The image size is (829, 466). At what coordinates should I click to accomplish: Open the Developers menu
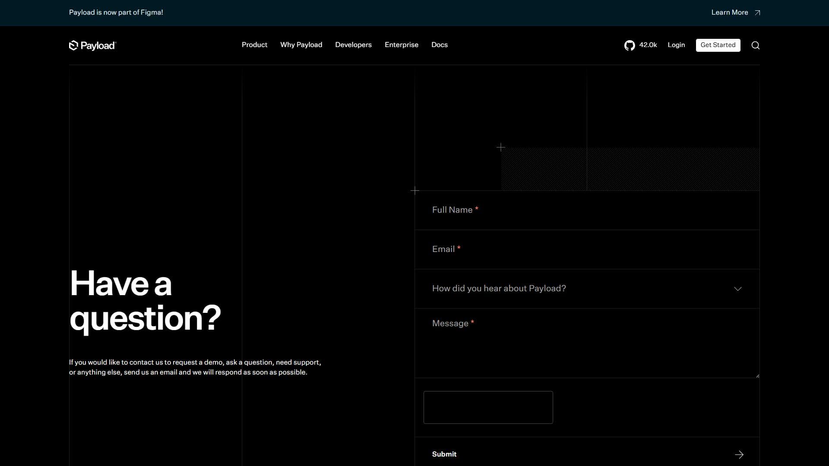click(x=353, y=45)
